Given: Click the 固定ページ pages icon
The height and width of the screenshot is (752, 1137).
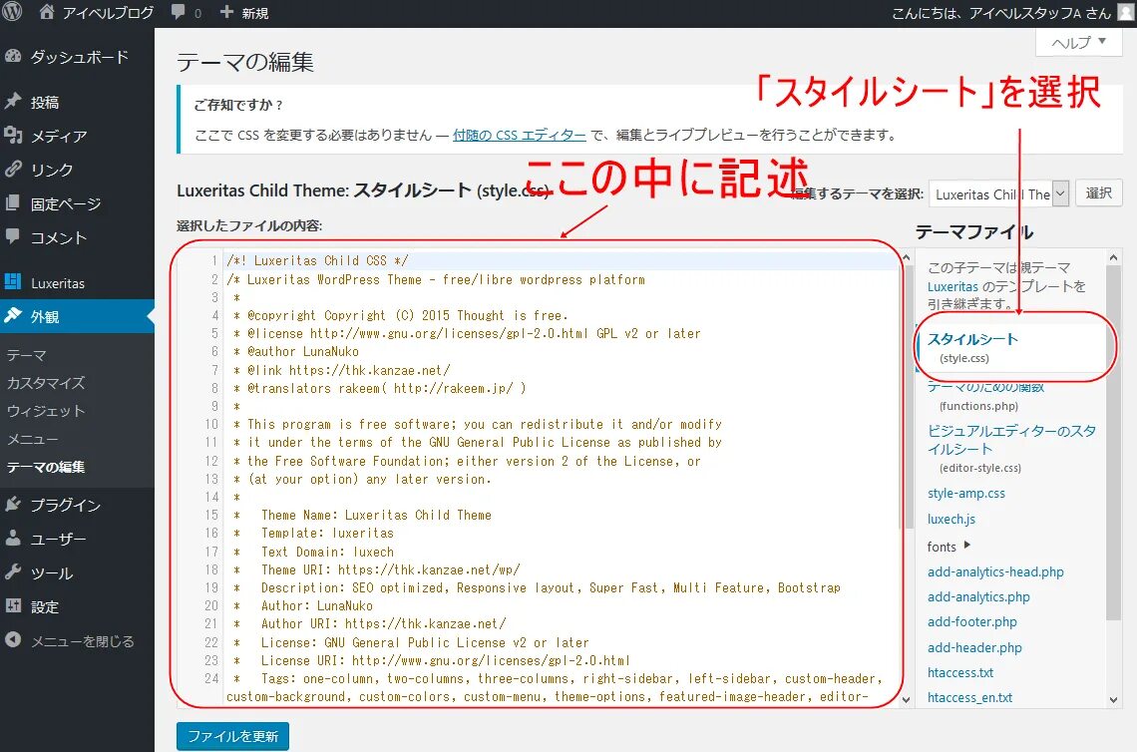Looking at the screenshot, I should pos(13,203).
